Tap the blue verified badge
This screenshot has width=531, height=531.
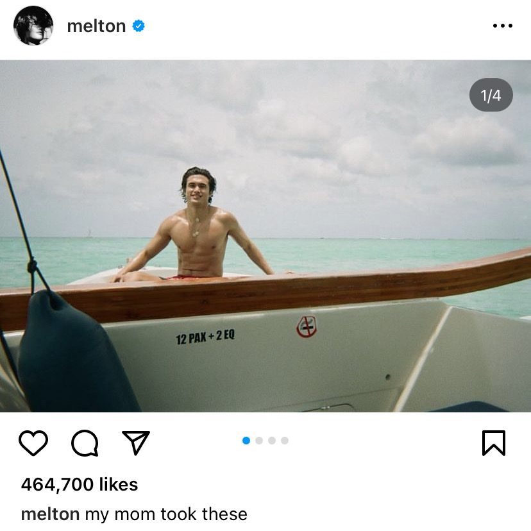[139, 26]
